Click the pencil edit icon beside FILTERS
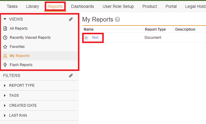The width and height of the screenshot is (206, 124). click(x=71, y=75)
